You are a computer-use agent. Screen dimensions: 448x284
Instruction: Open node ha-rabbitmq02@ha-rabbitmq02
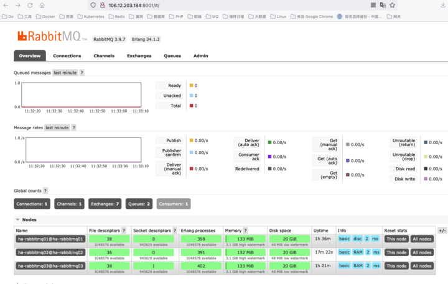coord(50,252)
